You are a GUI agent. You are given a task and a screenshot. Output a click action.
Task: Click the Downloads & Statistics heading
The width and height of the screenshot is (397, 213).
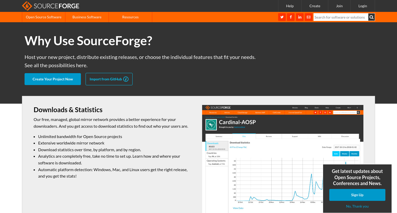[68, 110]
